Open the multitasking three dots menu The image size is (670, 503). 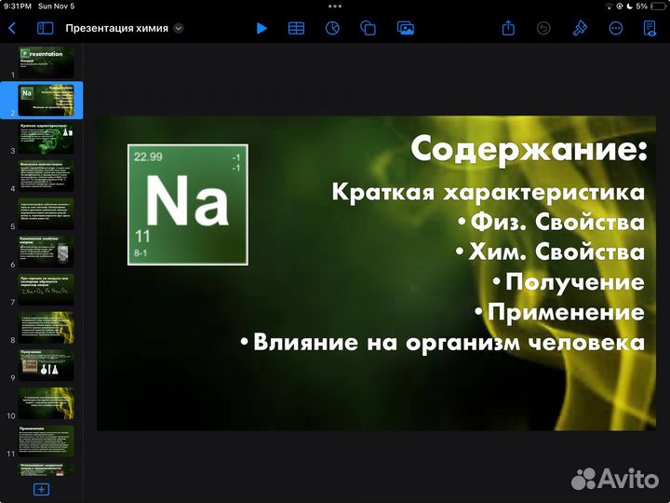pyautogui.click(x=335, y=6)
